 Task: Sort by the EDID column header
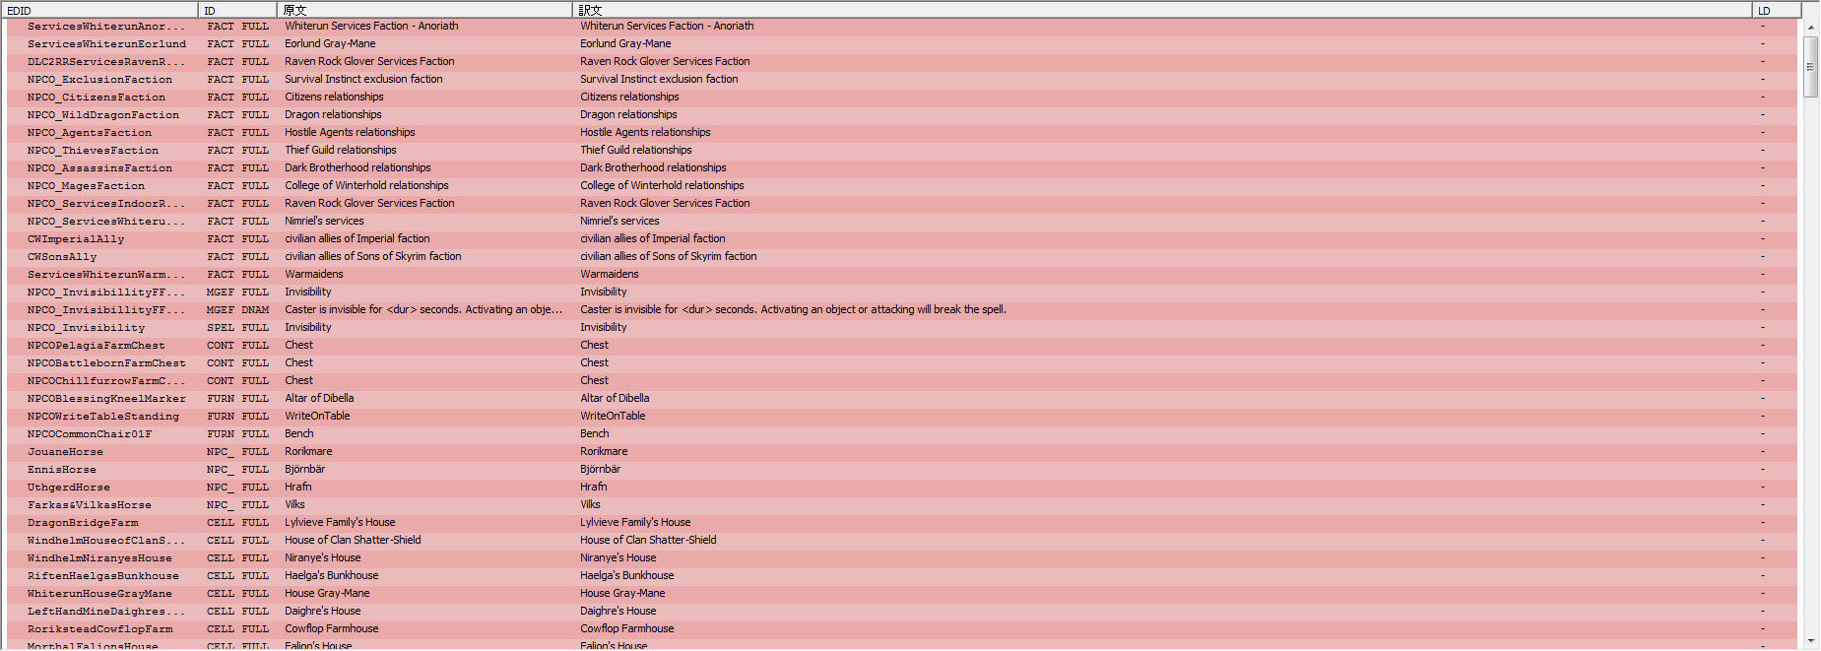(x=100, y=10)
